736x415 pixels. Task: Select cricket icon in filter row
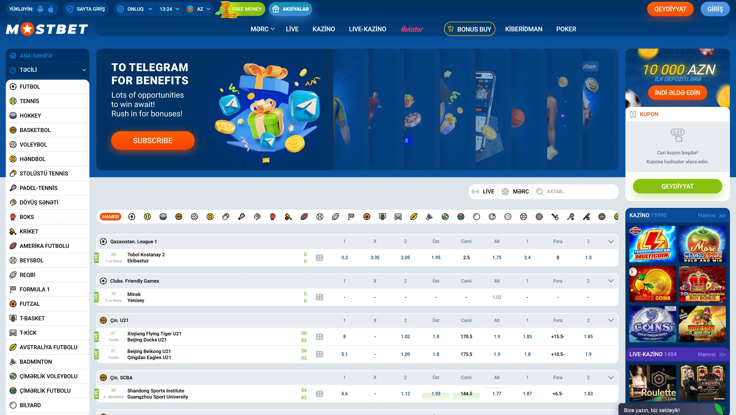click(288, 217)
